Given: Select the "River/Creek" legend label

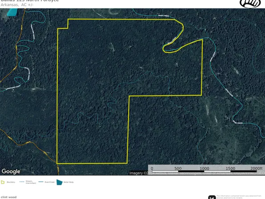Looking at the screenshot, I should click(x=50, y=182).
